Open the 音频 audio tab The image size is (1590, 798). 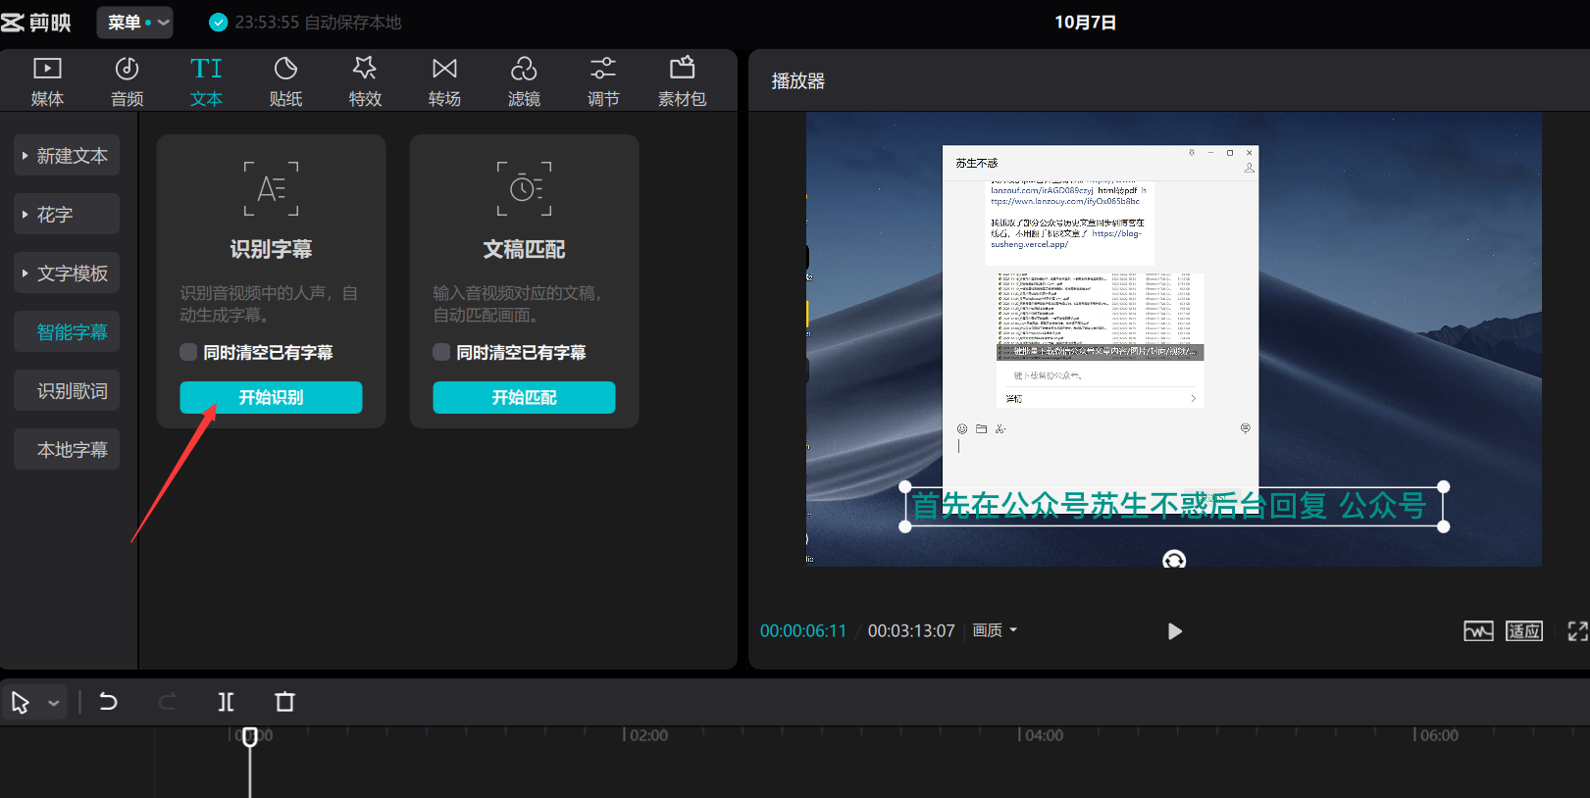click(x=127, y=81)
